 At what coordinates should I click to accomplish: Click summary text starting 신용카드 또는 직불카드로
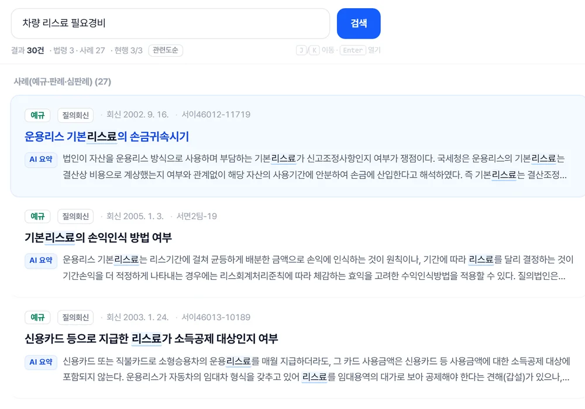pos(316,369)
